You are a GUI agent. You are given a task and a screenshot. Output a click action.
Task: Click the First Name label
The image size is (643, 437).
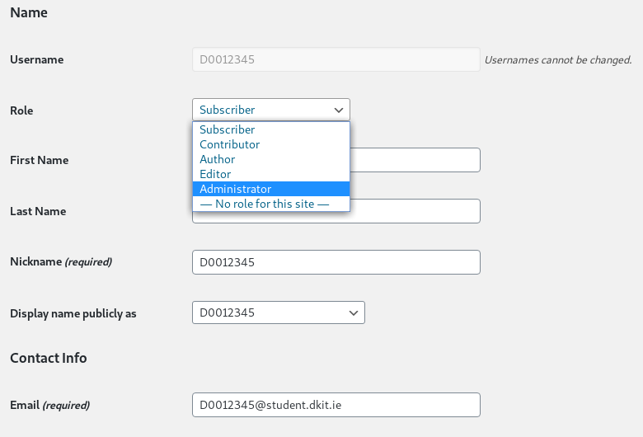(x=39, y=160)
